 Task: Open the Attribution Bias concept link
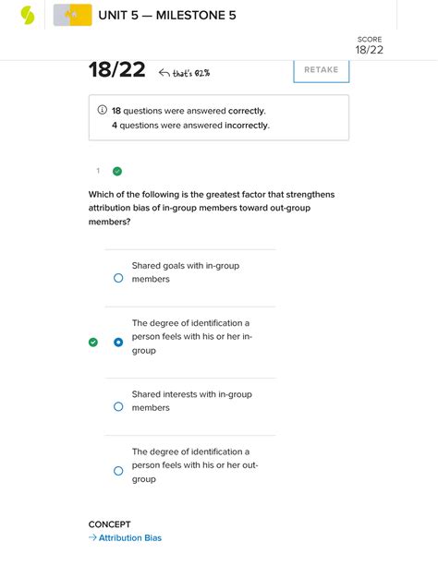pyautogui.click(x=130, y=537)
